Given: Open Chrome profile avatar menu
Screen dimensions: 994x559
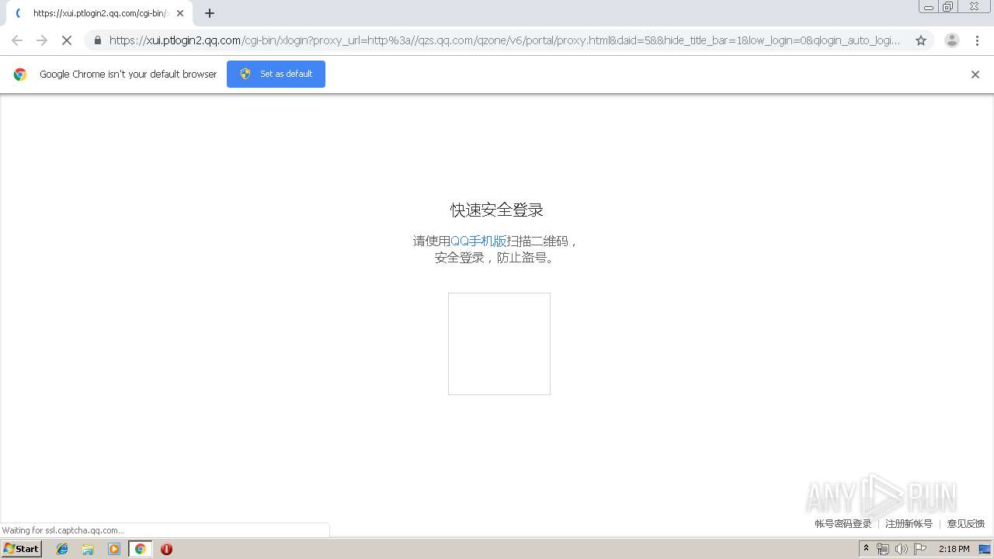Looking at the screenshot, I should (x=952, y=40).
